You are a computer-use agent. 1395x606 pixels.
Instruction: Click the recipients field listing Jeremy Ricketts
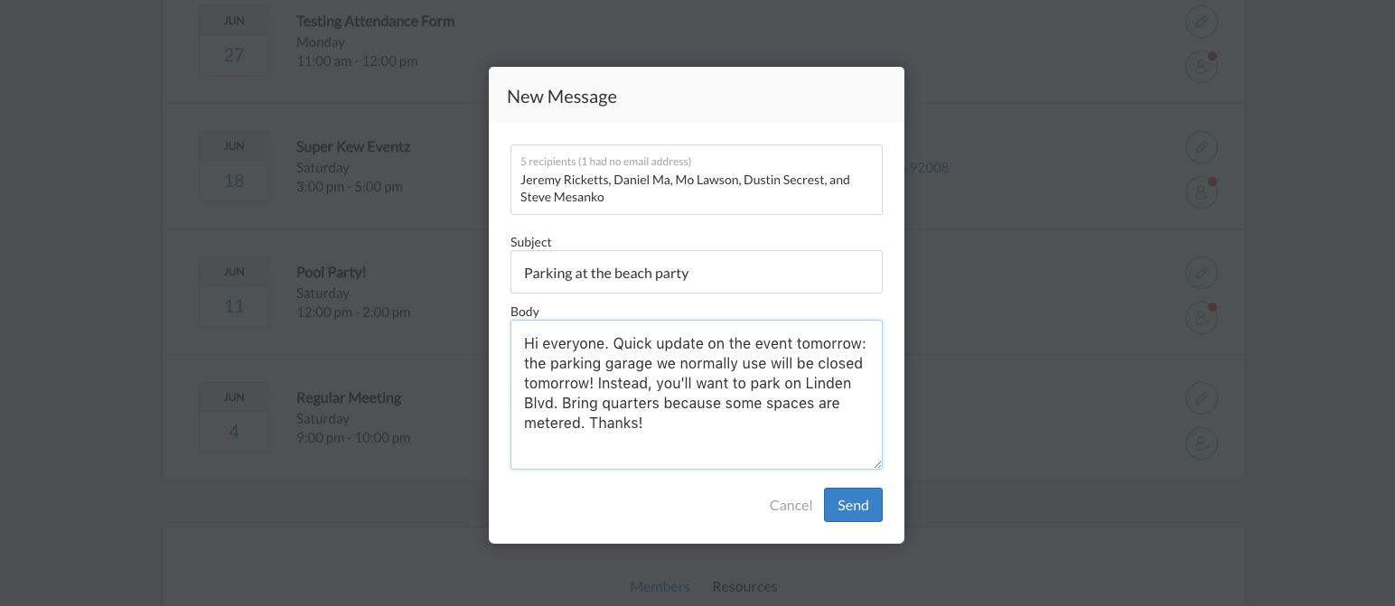point(697,180)
